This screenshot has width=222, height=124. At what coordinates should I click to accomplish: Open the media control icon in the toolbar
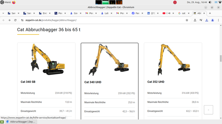point(201,20)
